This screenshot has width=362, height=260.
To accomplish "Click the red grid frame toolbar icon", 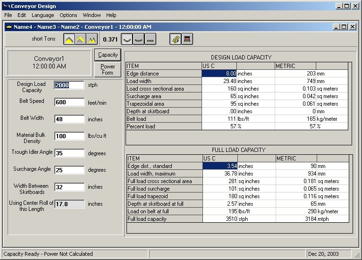I will click(187, 39).
